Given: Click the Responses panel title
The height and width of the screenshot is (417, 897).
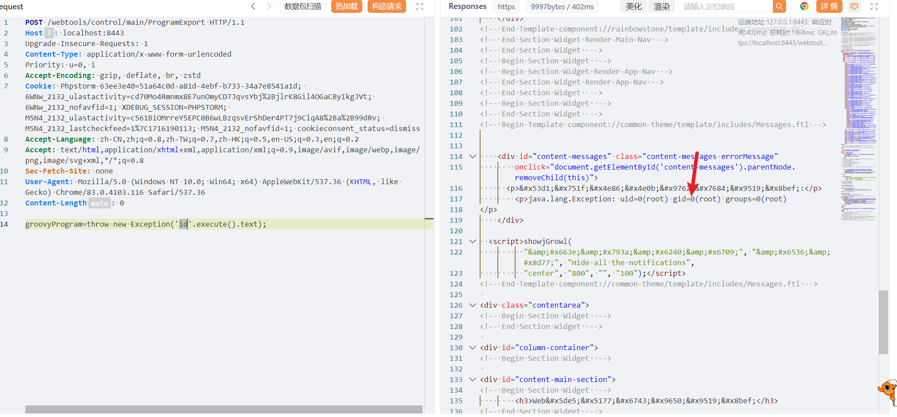Looking at the screenshot, I should point(467,6).
